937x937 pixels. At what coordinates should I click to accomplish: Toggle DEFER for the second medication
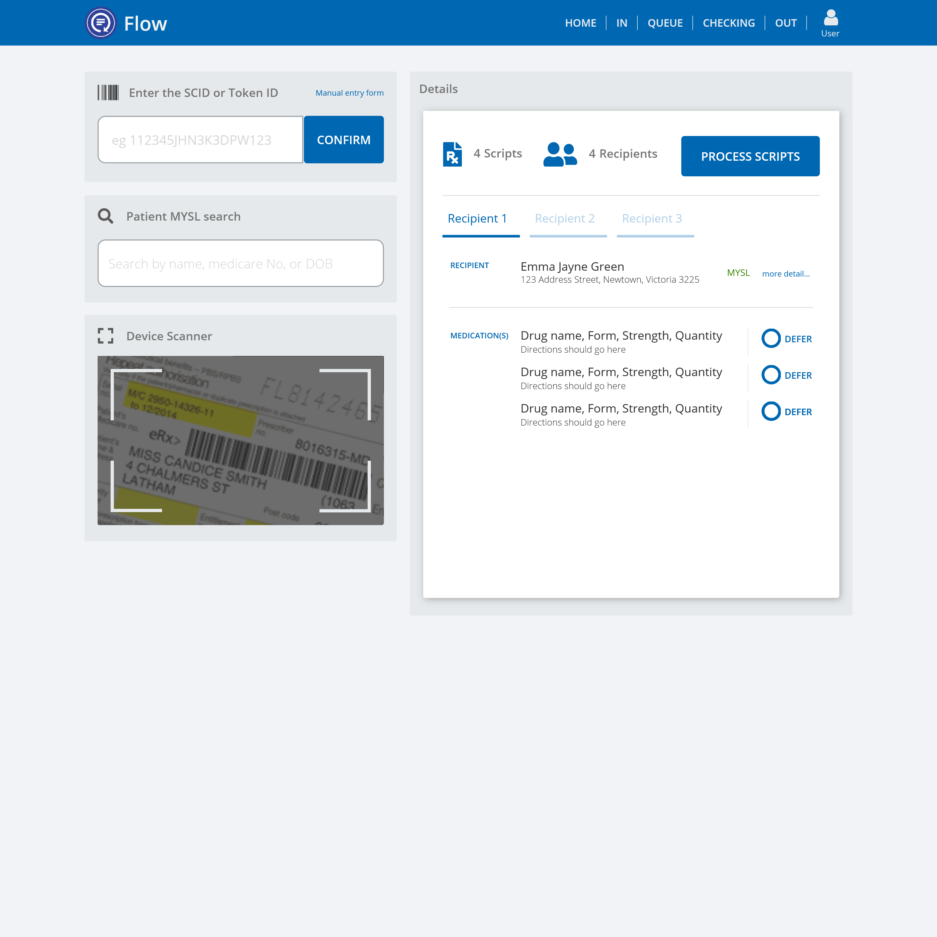pos(771,375)
